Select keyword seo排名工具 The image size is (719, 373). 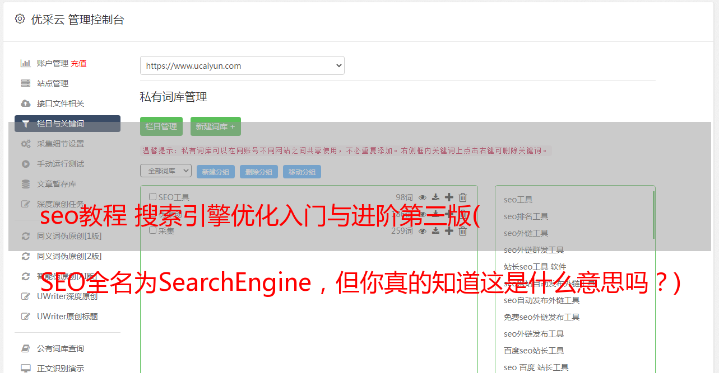coord(526,216)
